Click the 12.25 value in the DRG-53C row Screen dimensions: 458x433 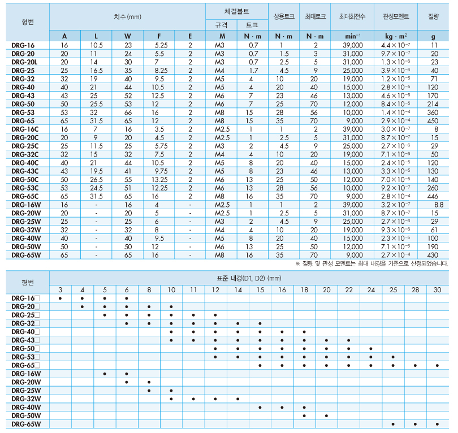[159, 188]
